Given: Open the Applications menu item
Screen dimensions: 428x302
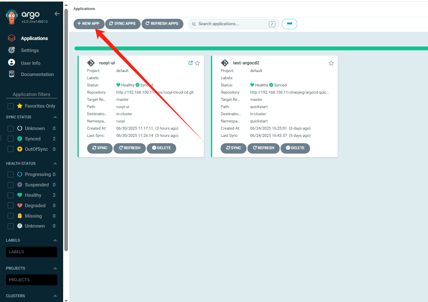Looking at the screenshot, I should pyautogui.click(x=34, y=38).
